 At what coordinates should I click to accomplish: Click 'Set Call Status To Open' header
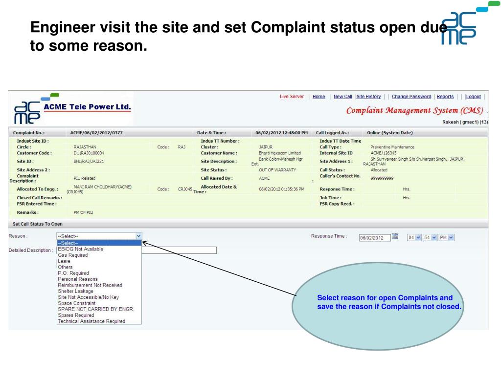coord(37,224)
